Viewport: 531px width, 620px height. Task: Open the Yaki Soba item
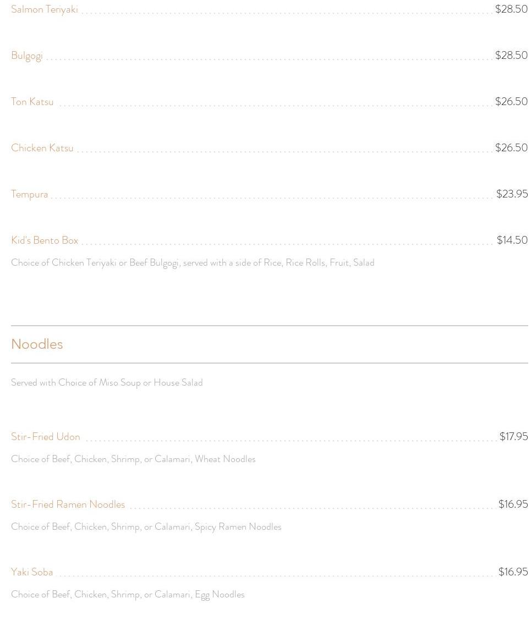[32, 572]
